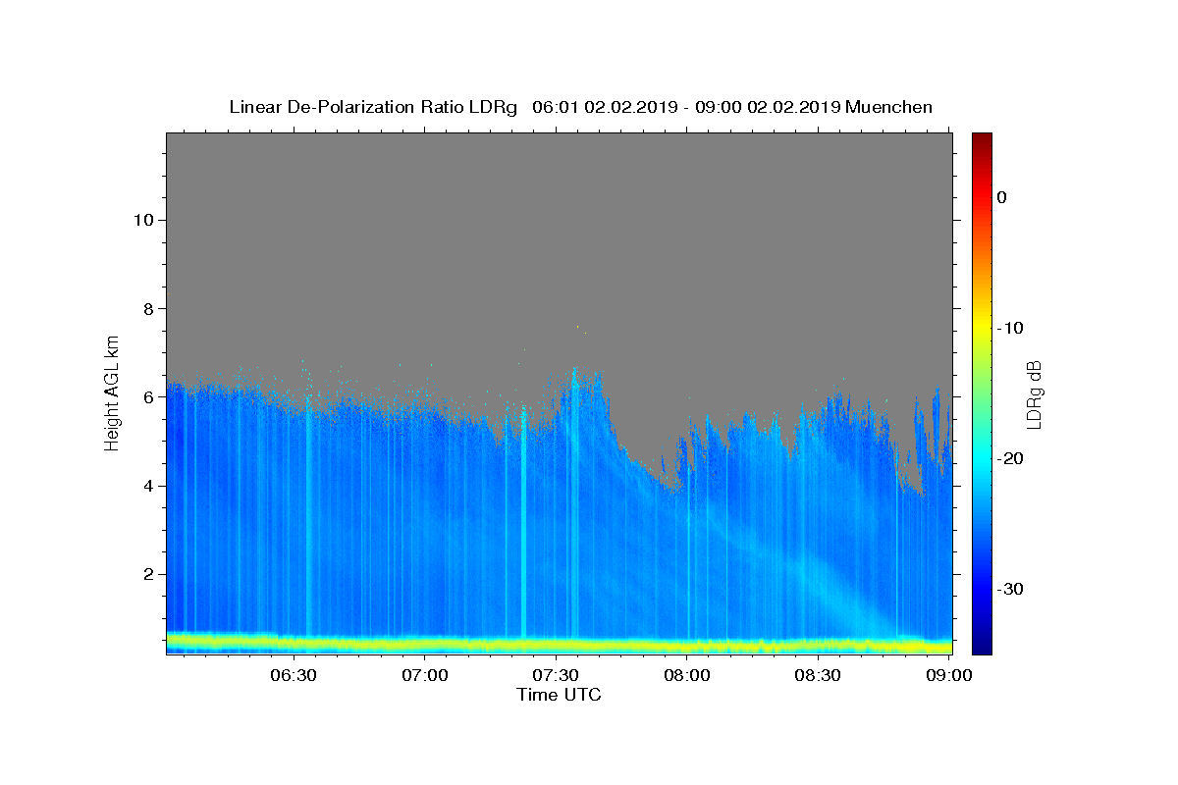Click the colorbar label '0'

(x=1001, y=197)
